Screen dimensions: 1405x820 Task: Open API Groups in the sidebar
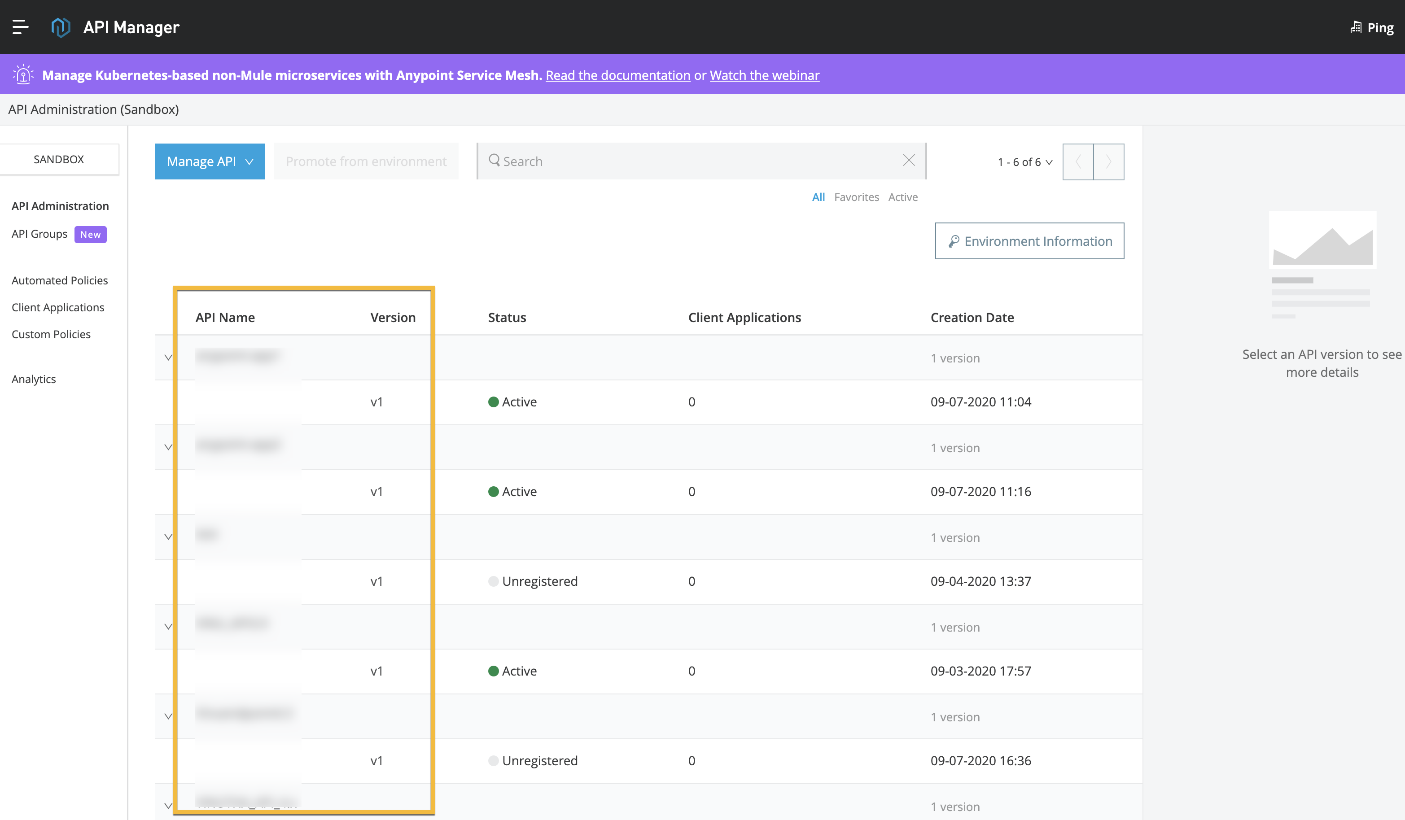tap(39, 234)
